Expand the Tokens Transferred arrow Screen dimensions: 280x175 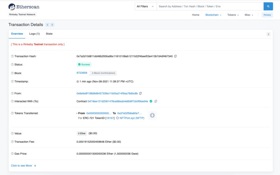pos(77,113)
